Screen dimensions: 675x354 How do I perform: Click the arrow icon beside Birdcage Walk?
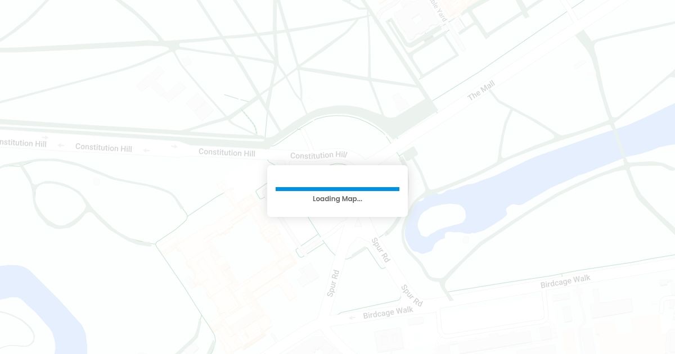pos(353,317)
